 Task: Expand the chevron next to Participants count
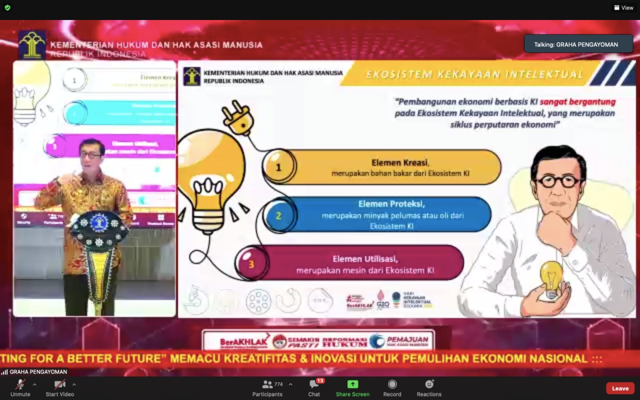290,384
